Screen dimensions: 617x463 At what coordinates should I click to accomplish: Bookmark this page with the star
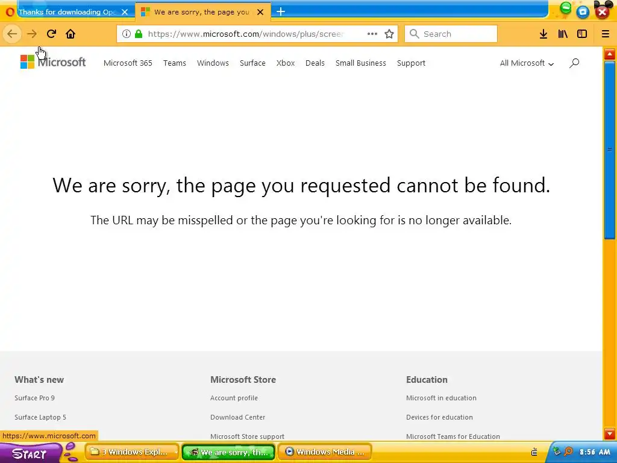(x=389, y=34)
